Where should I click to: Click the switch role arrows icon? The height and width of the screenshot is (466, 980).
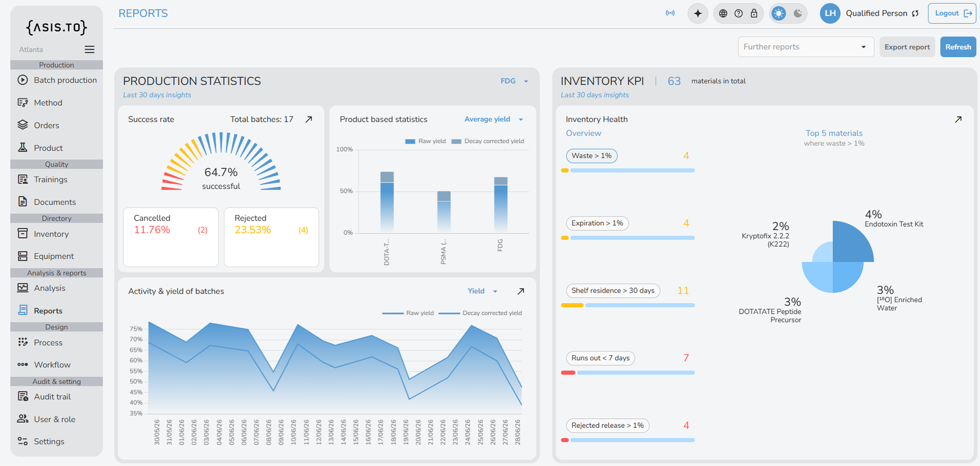coord(915,13)
